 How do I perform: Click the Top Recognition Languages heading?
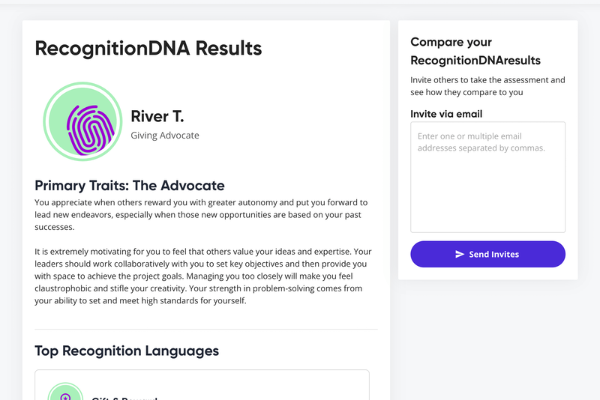coord(127,351)
